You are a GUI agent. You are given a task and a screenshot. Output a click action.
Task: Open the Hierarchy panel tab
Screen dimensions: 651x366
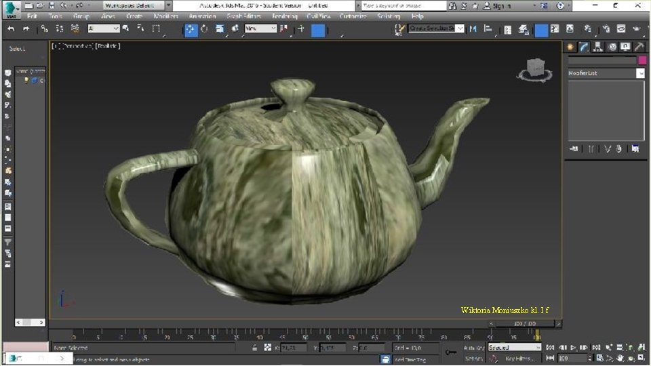click(x=598, y=47)
